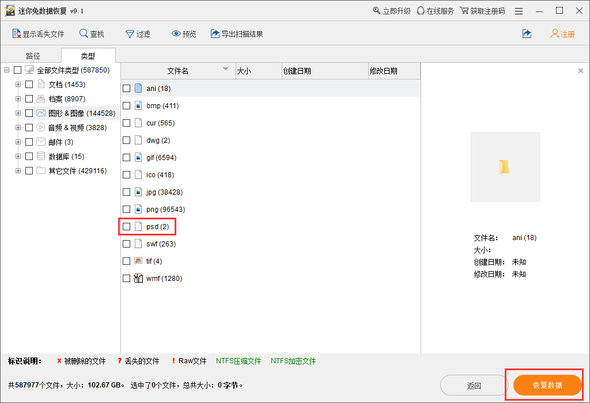Sort by the 创建日期 column header
Screen dimensions: 590x403
pos(325,71)
